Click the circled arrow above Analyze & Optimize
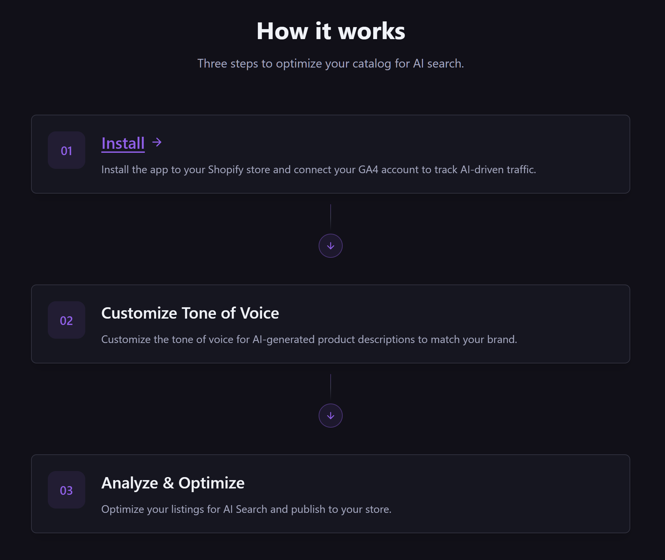 (331, 415)
